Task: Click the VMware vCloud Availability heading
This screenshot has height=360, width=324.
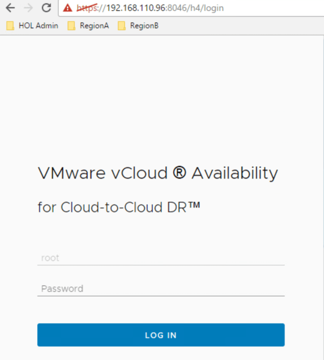Action: 157,173
